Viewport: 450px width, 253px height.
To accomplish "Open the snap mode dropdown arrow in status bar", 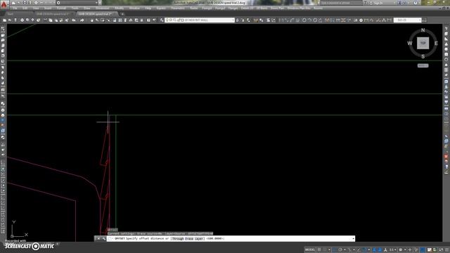I will pos(329,250).
